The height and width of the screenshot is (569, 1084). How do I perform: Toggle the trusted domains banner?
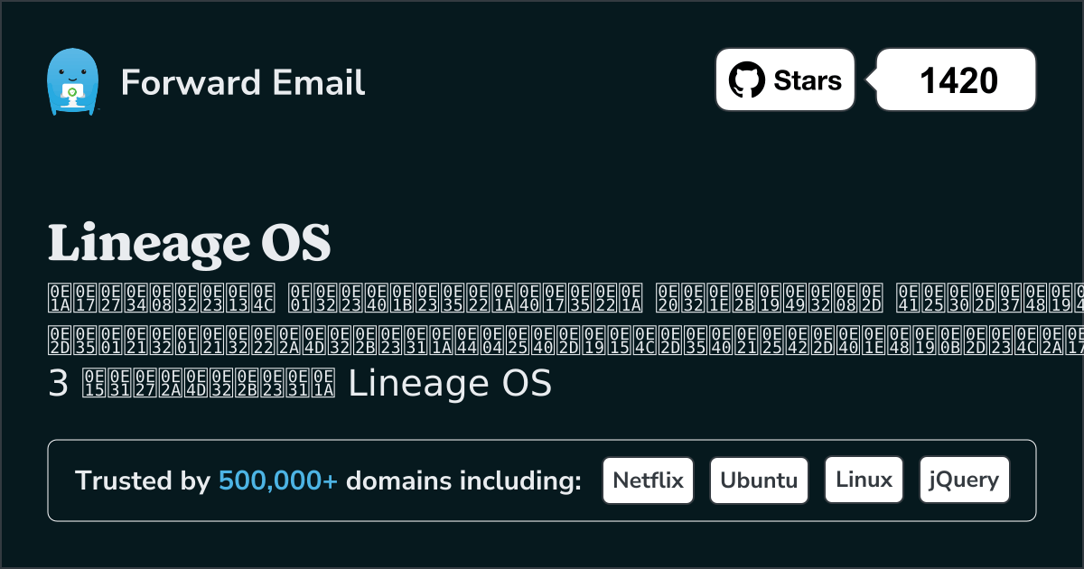(x=542, y=480)
